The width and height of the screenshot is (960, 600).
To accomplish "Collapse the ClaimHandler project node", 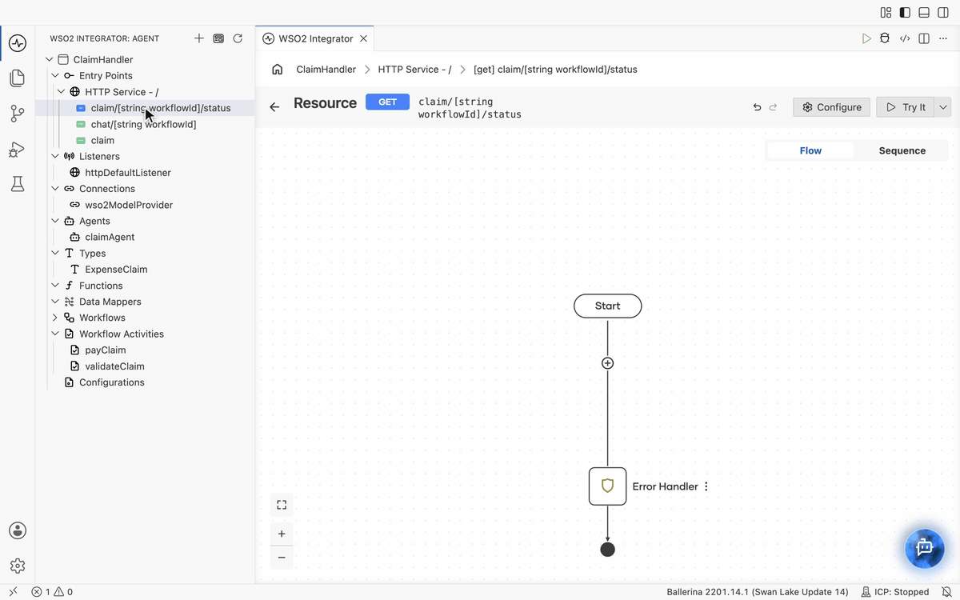I will pos(50,59).
